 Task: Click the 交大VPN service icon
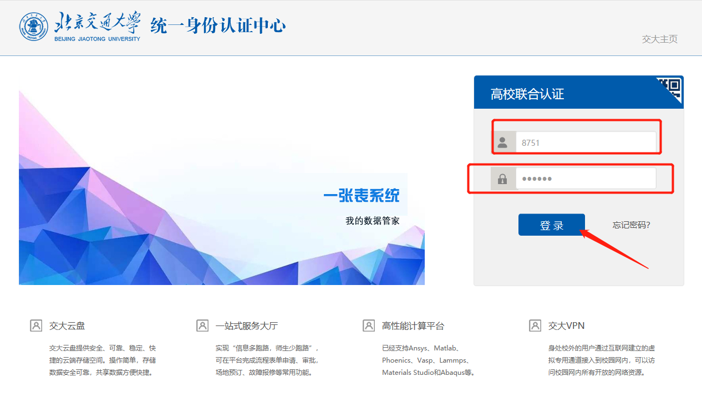pos(535,325)
